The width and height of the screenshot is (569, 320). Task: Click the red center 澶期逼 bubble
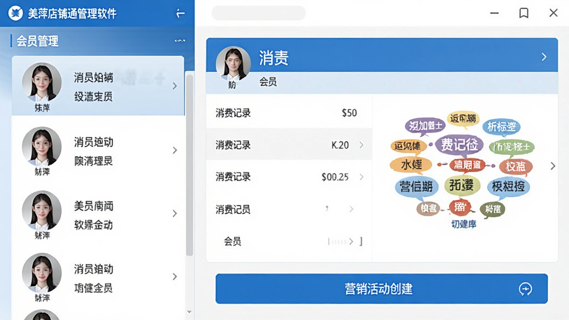(x=467, y=165)
